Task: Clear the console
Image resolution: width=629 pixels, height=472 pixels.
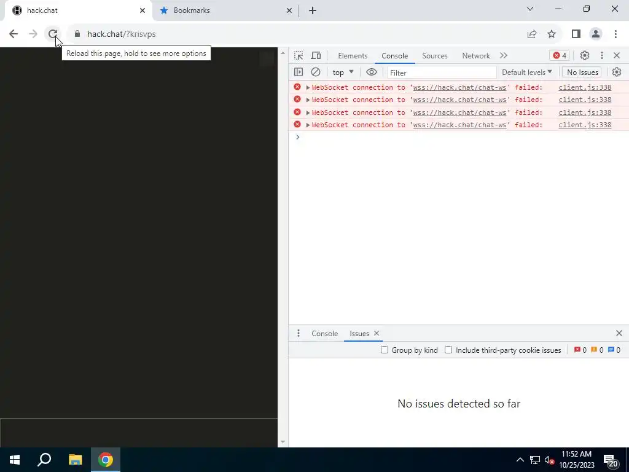Action: click(x=316, y=73)
